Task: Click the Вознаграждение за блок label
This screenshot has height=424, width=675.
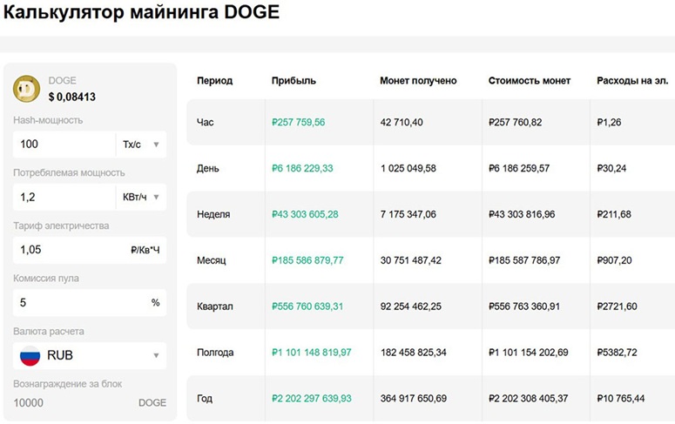Action: pos(68,384)
